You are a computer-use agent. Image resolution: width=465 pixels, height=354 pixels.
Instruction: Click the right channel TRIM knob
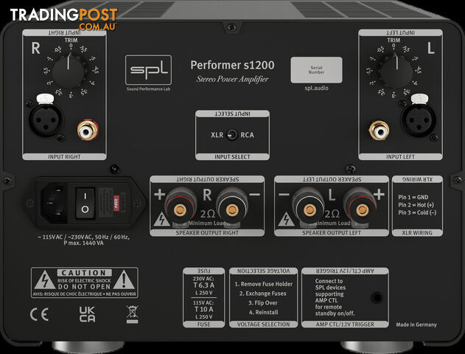[x=69, y=72]
